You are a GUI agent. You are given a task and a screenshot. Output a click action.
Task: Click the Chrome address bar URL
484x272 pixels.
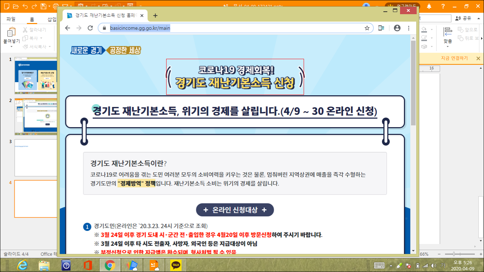(x=140, y=28)
